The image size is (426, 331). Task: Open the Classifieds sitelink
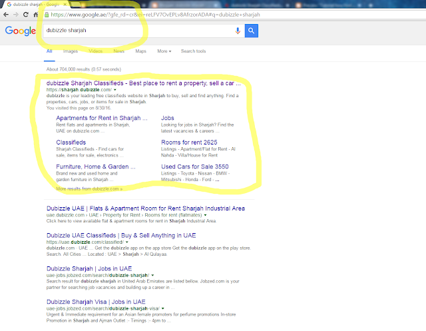[x=71, y=143]
